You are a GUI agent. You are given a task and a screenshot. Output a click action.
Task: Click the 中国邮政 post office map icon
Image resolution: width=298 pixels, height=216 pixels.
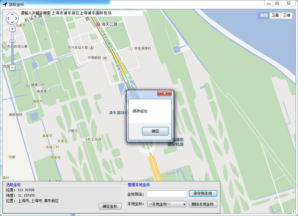(x=105, y=57)
